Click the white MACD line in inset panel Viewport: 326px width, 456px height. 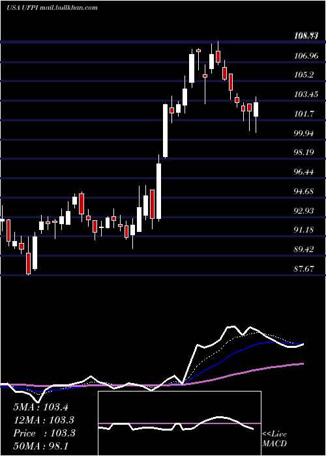175,425
